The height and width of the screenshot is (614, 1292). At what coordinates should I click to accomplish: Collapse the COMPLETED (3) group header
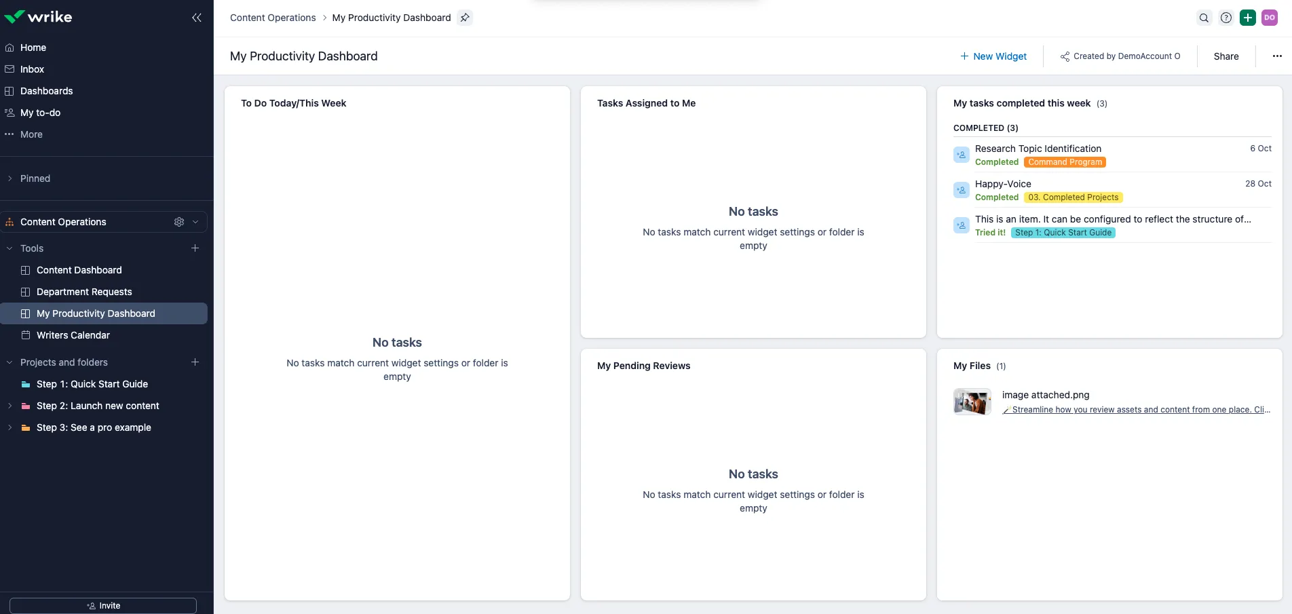(986, 128)
